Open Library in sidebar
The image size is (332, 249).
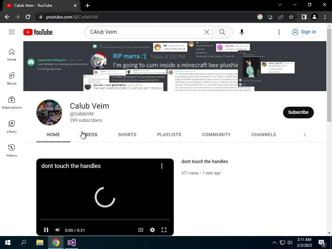click(x=12, y=127)
